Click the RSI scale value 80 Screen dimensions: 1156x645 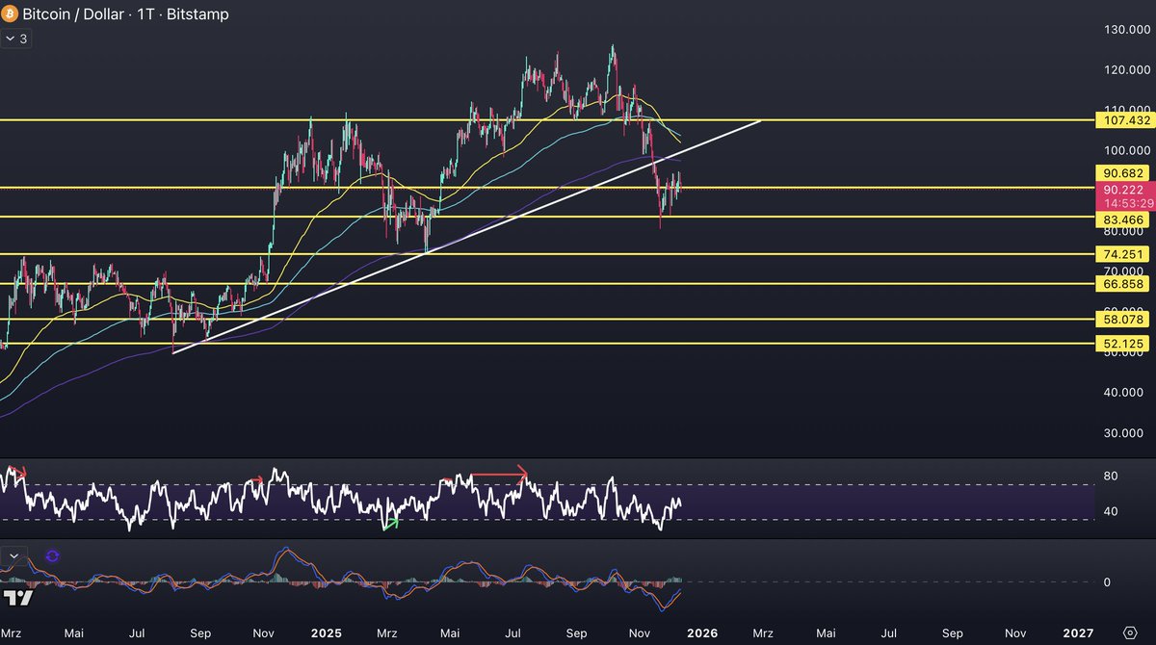pyautogui.click(x=1110, y=476)
